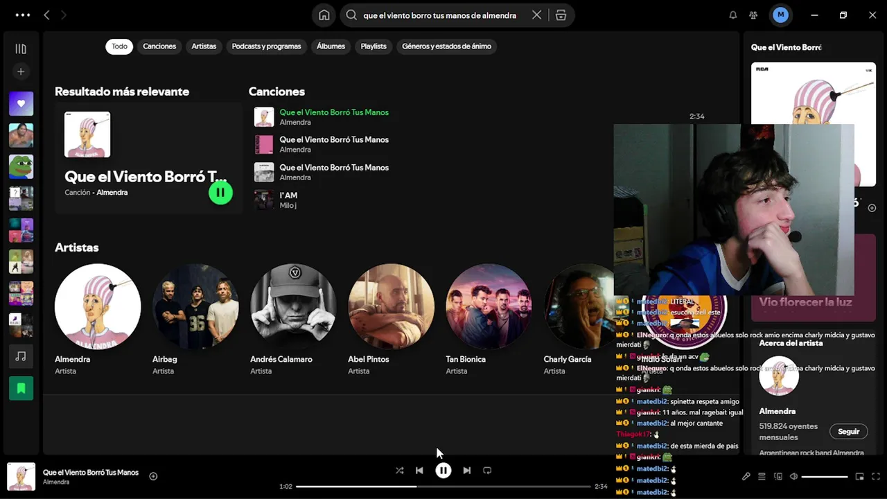Open the play queue icon
887x499 pixels.
coord(762,477)
